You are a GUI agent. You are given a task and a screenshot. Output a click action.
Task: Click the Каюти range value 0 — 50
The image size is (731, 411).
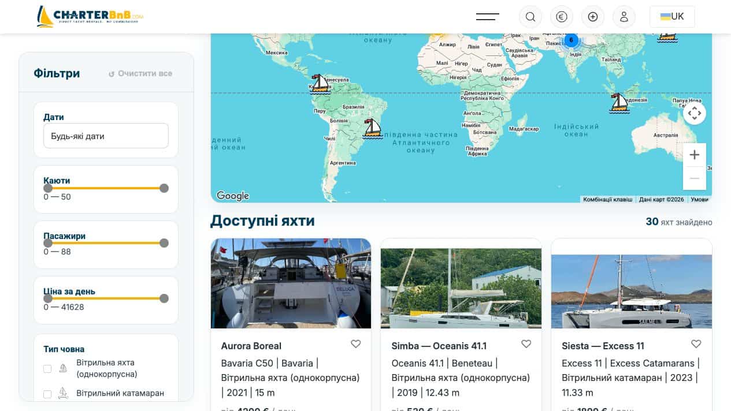[57, 197]
